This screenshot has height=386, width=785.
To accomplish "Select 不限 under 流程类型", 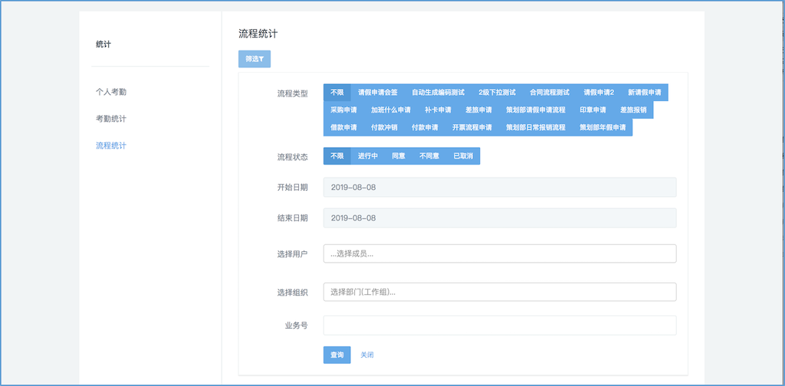I will pos(337,93).
